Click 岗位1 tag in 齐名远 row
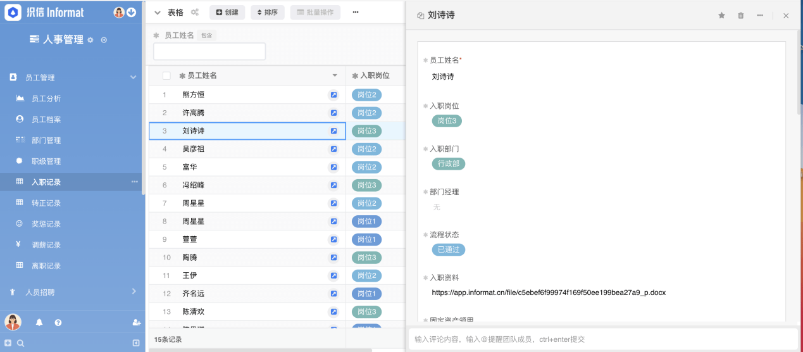The height and width of the screenshot is (352, 803). 366,294
